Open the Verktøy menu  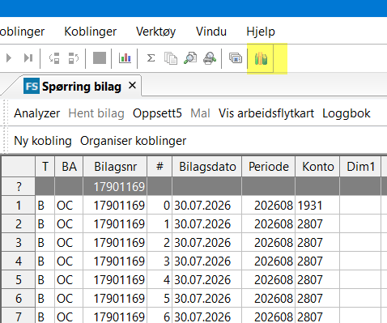(x=155, y=32)
